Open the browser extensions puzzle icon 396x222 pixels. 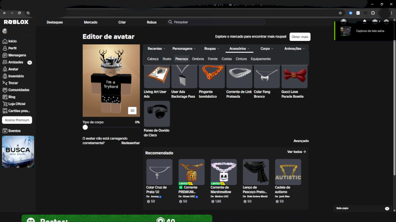pyautogui.click(x=373, y=13)
